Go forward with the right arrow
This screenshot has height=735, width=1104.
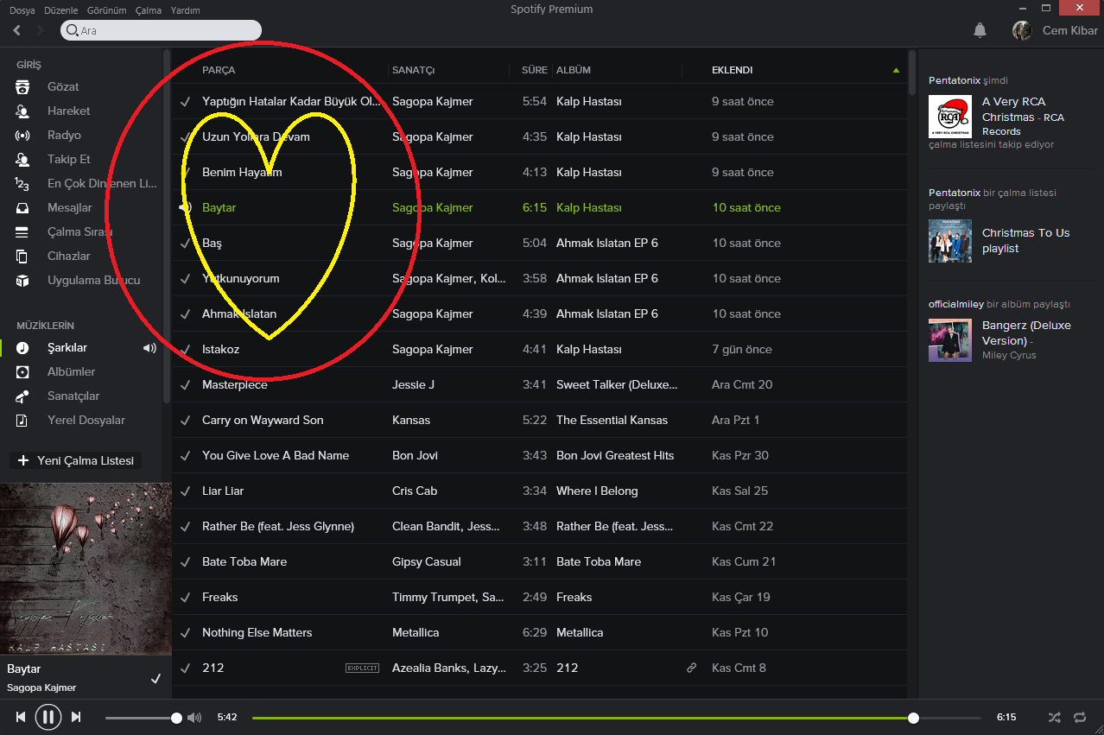pos(40,30)
